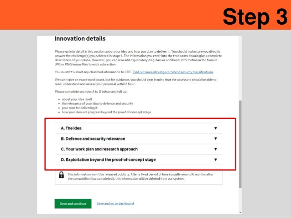Open the 'A. The idea' section title
This screenshot has width=291, height=219.
pos(71,128)
